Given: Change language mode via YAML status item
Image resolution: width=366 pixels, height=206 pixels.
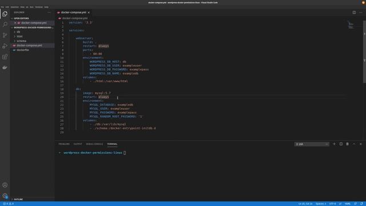Looking at the screenshot, I should click(x=348, y=204).
